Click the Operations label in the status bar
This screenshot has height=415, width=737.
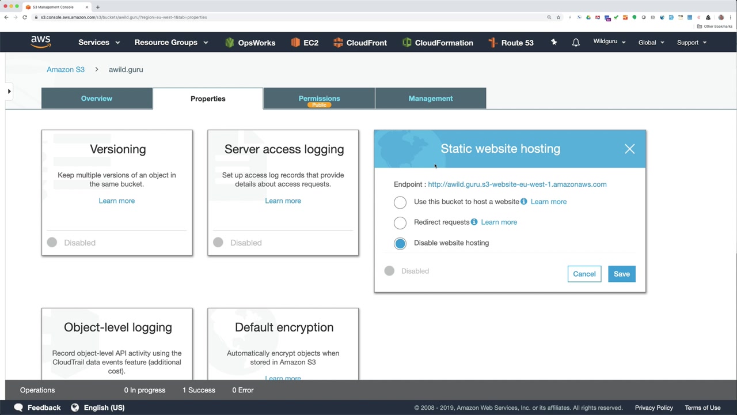37,390
